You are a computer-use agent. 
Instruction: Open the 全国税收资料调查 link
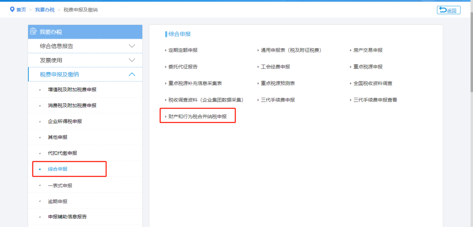coord(373,84)
